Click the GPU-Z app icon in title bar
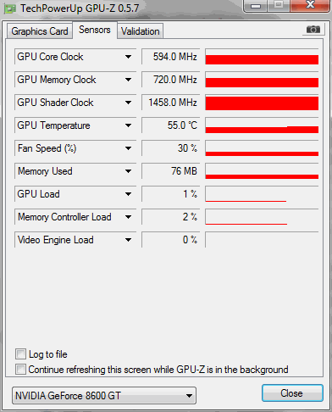The width and height of the screenshot is (332, 412). 10,8
